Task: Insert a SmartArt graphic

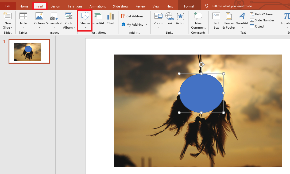Action: [98, 19]
